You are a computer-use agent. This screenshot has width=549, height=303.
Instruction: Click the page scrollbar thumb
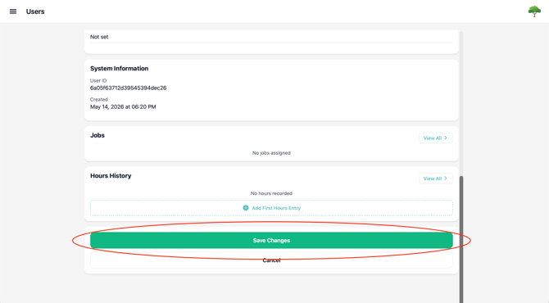pyautogui.click(x=461, y=239)
